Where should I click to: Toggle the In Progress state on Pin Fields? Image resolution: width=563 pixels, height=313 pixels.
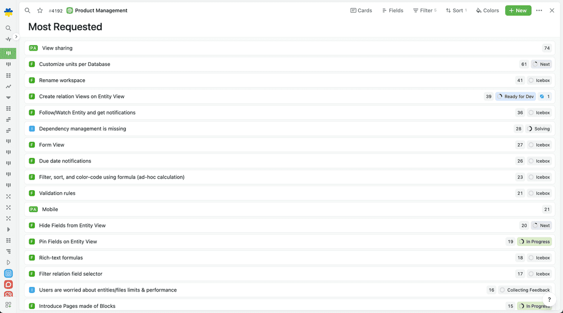534,241
